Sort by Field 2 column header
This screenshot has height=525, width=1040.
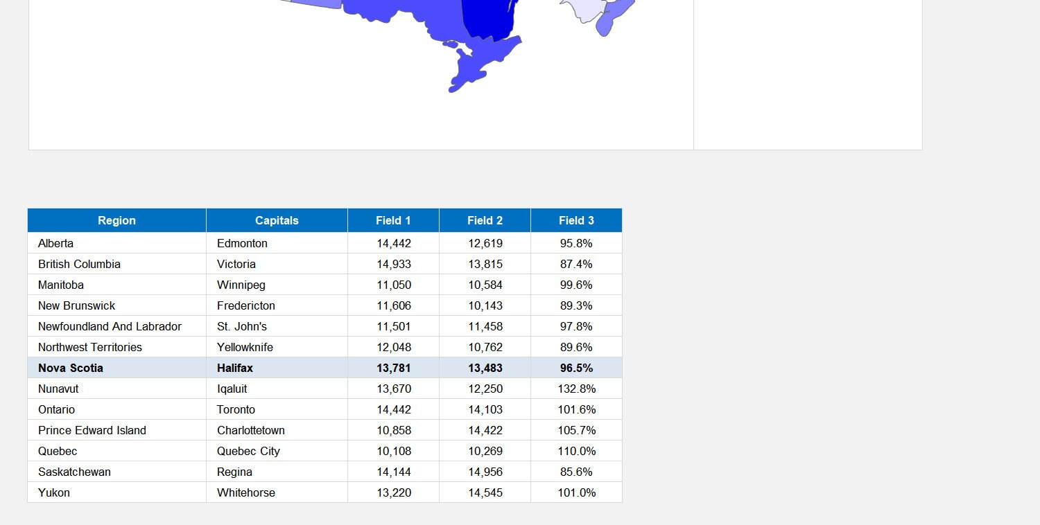(x=485, y=220)
